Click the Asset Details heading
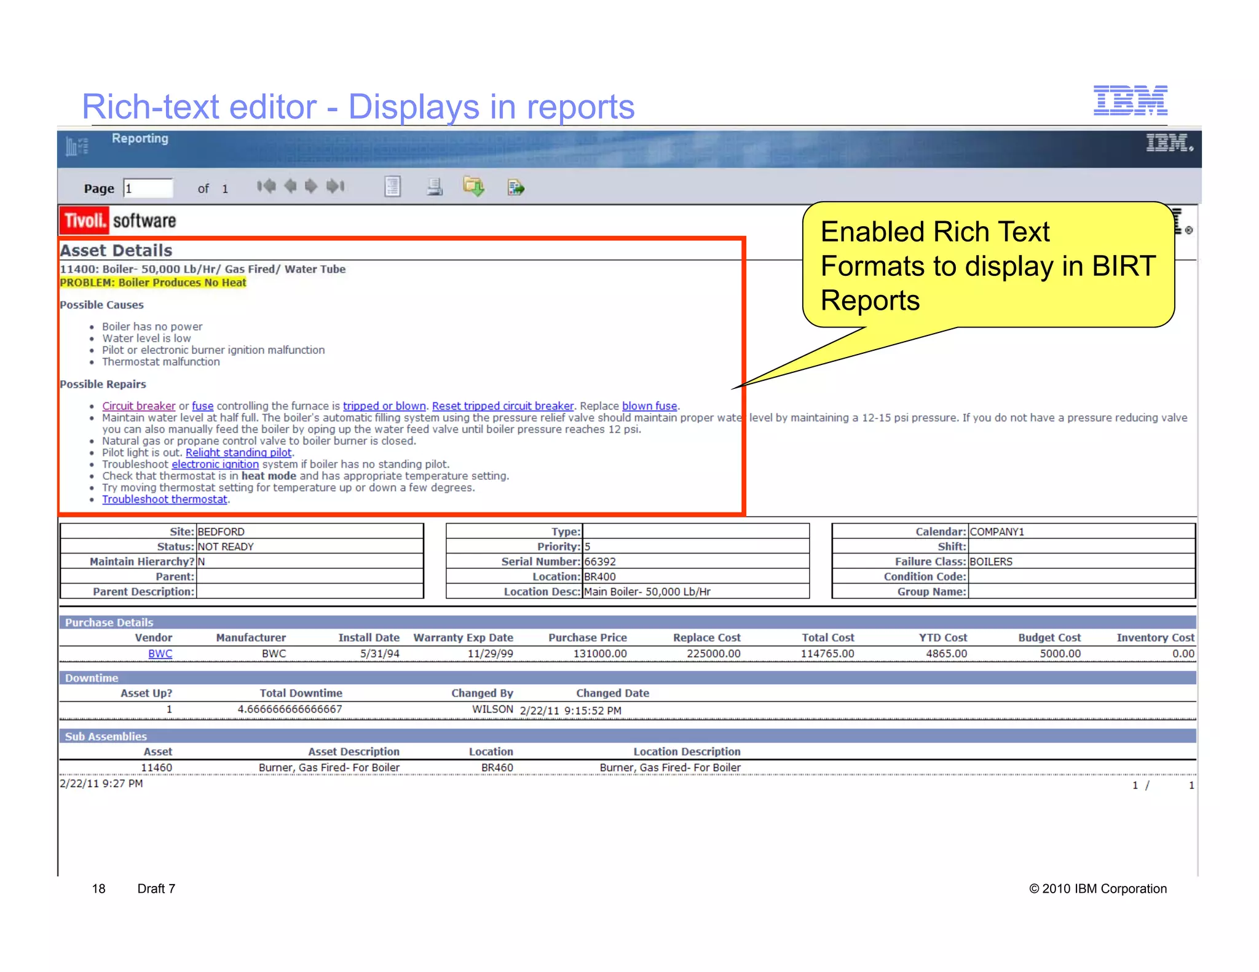Screen dimensions: 1259x972 click(116, 250)
